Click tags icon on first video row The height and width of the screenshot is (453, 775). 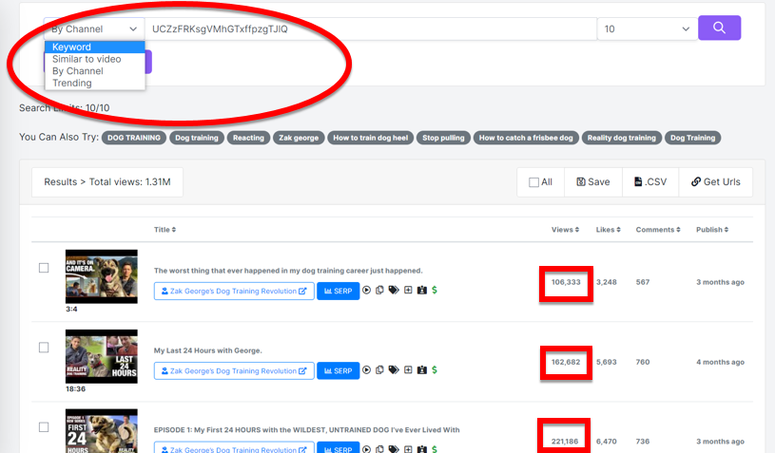click(x=394, y=291)
